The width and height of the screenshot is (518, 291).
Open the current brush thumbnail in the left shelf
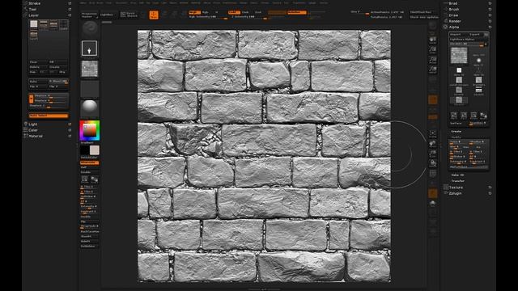point(90,28)
